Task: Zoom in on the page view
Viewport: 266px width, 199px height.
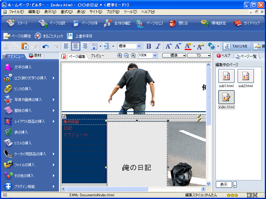Action: (x=120, y=55)
